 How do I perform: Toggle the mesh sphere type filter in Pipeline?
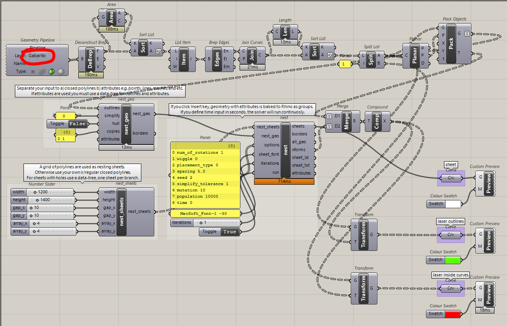click(61, 72)
